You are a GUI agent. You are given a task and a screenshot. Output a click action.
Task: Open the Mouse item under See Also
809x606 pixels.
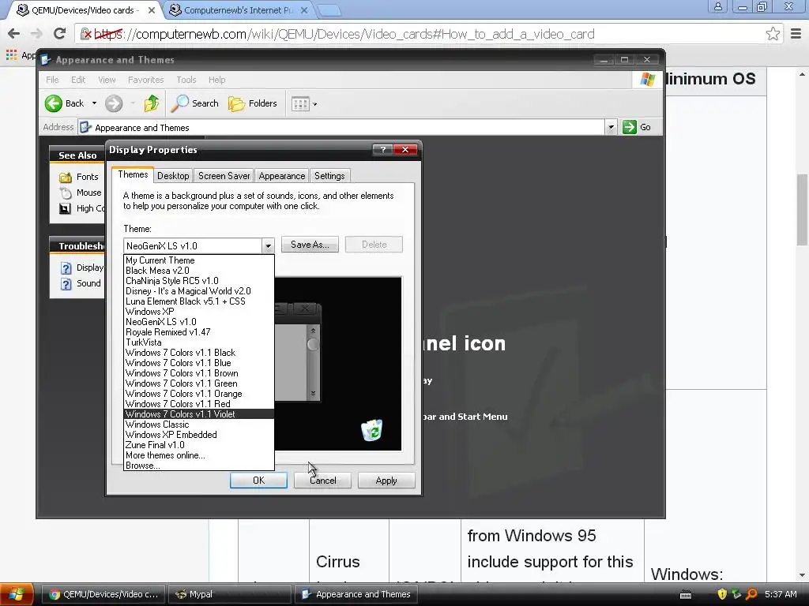coord(81,193)
